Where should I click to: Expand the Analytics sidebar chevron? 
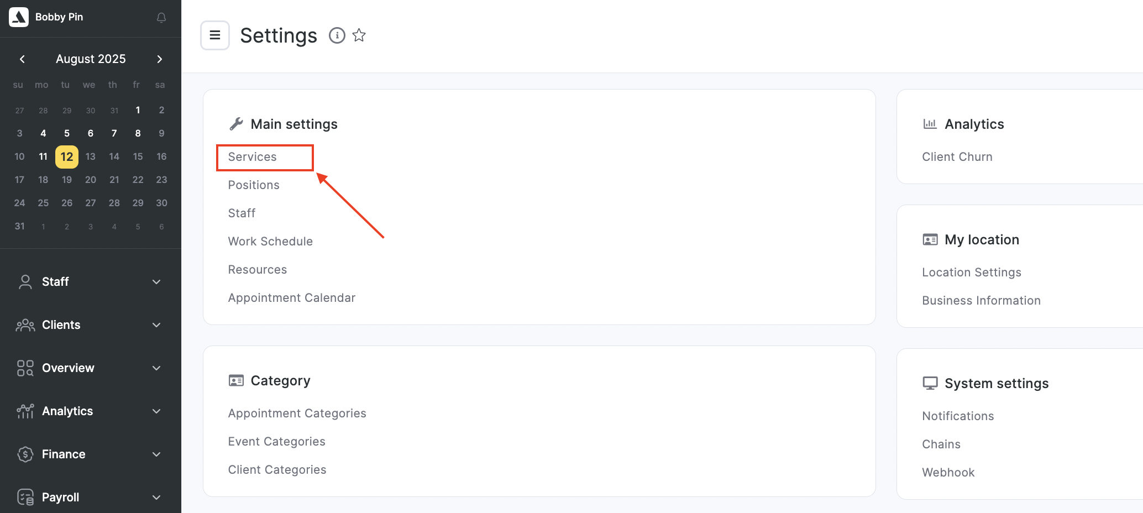156,411
